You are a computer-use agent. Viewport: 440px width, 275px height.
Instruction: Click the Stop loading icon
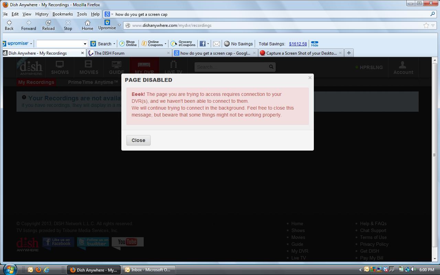[68, 25]
